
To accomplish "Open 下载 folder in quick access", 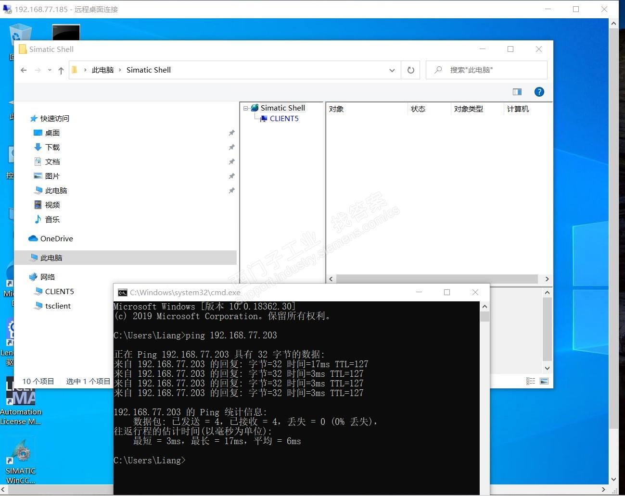I will (52, 147).
